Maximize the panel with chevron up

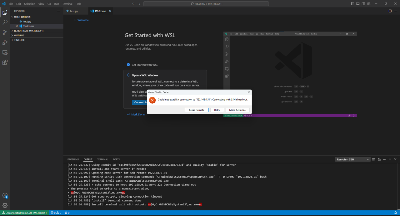[390, 159]
